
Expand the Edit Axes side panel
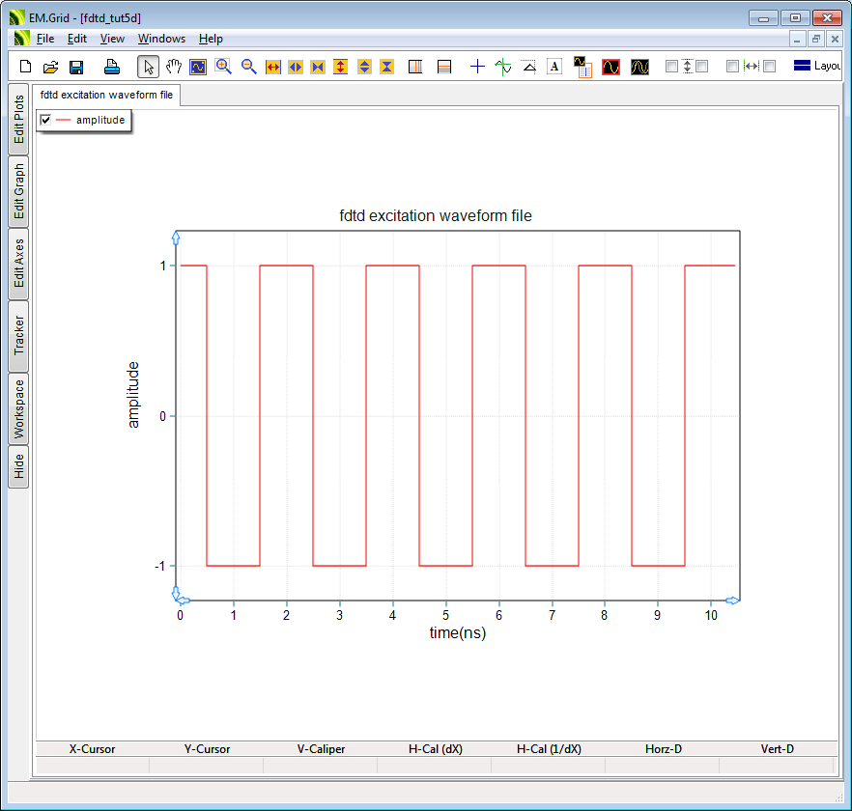[x=18, y=265]
